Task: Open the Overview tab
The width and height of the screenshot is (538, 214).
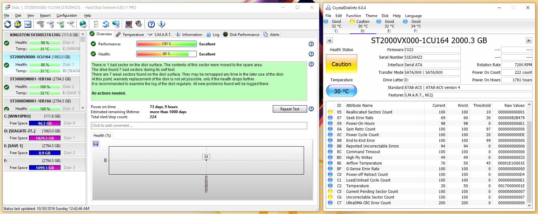Action: [x=101, y=34]
